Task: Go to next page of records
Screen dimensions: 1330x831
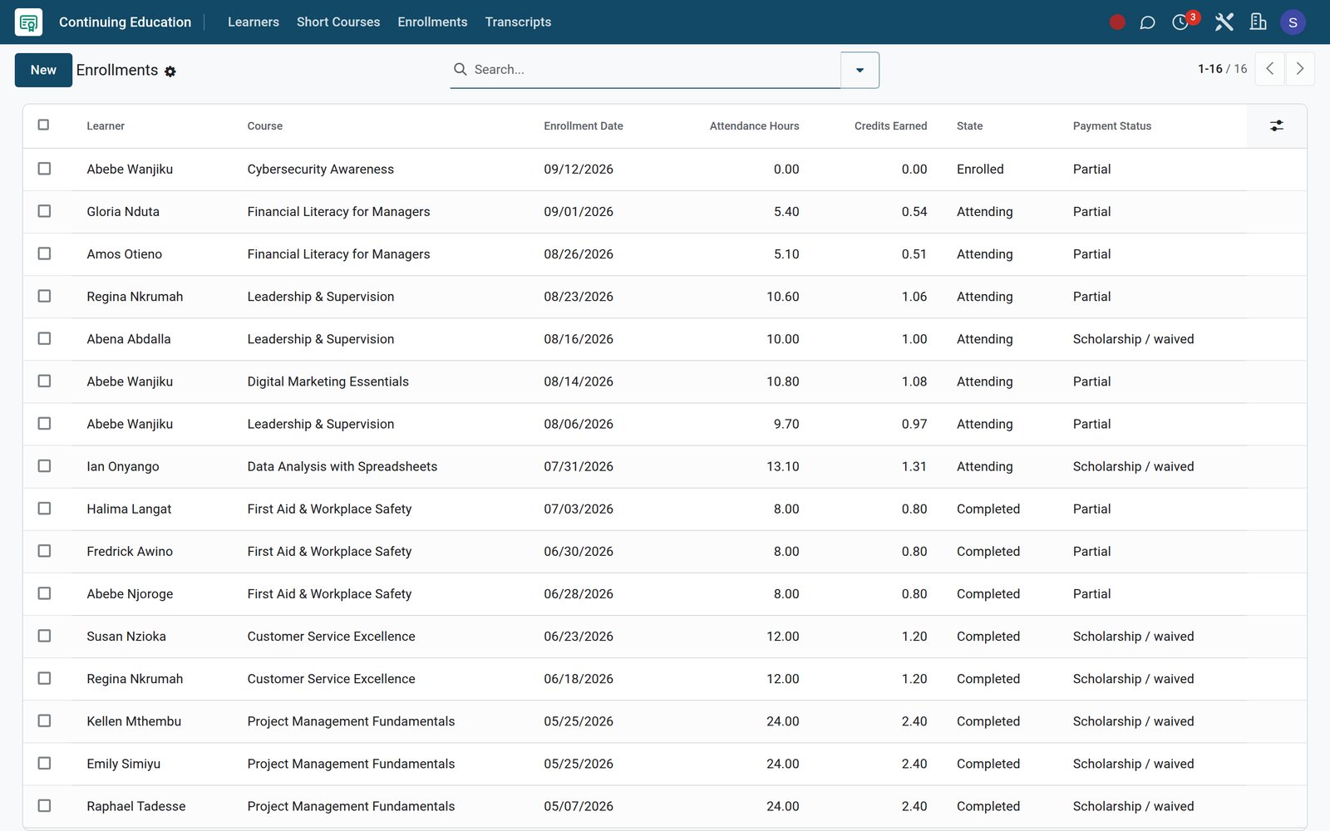Action: 1300,69
